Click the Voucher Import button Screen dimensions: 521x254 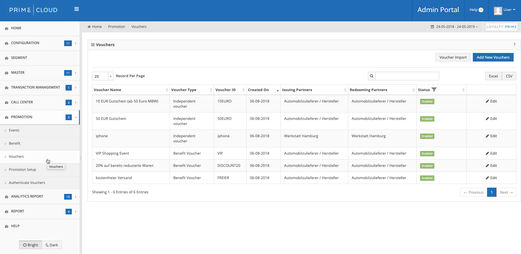[x=453, y=57]
